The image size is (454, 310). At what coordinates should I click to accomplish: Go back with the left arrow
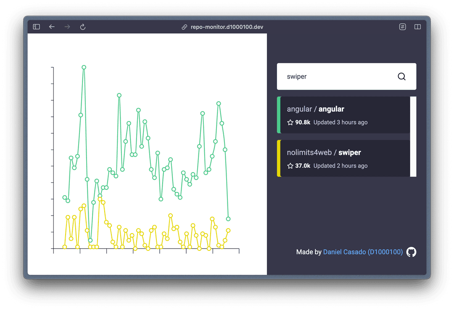click(x=52, y=27)
